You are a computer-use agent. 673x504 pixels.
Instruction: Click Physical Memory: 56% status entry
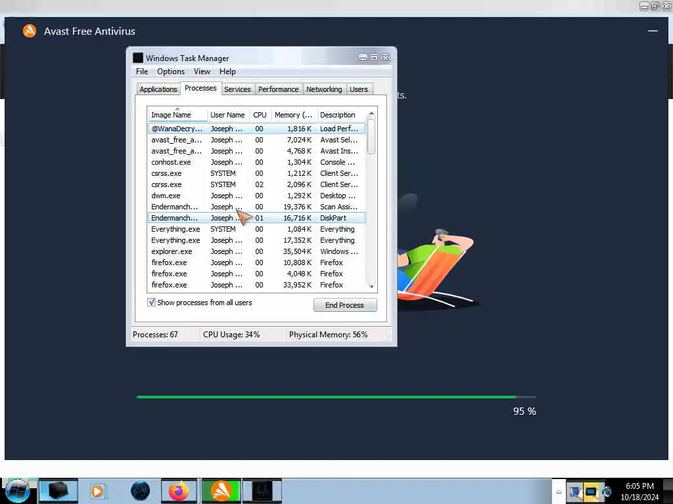pyautogui.click(x=329, y=334)
